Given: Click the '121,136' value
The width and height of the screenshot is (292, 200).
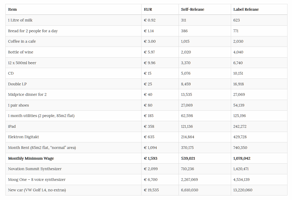Looking at the screenshot, I should coord(187,127).
